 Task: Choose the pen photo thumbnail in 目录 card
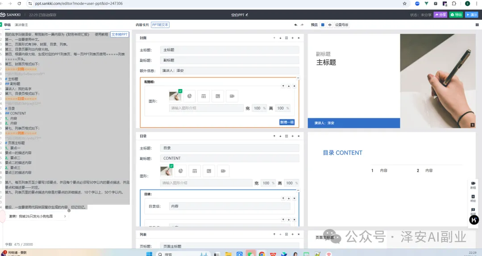point(166,171)
